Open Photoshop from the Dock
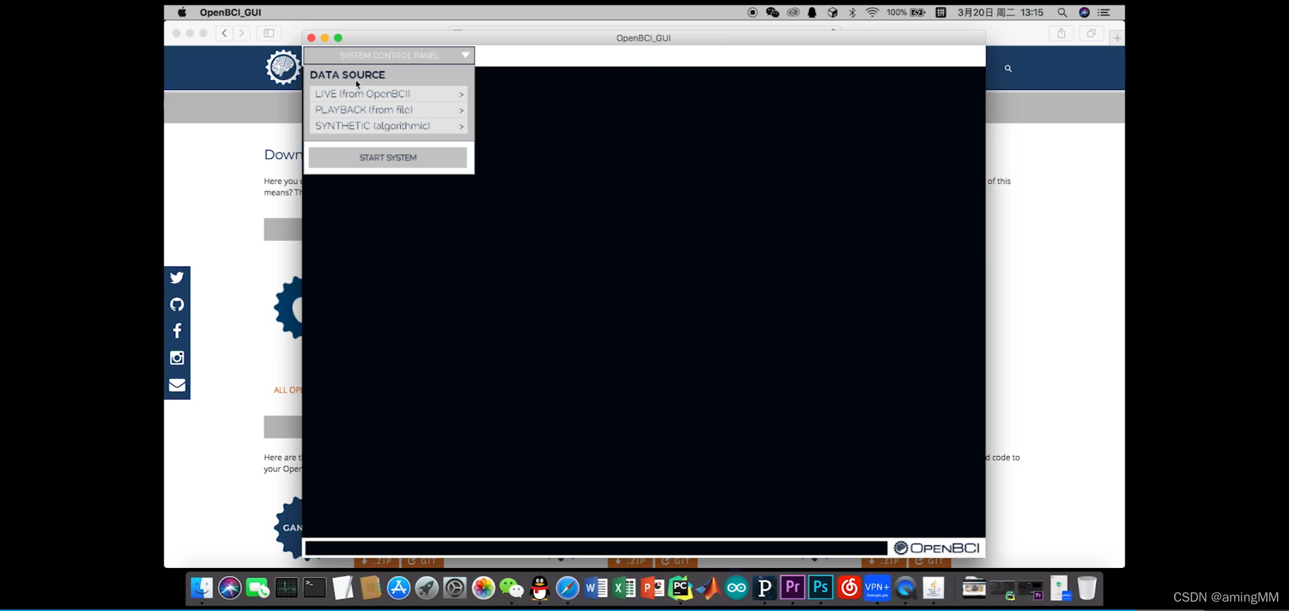1289x611 pixels. coord(821,587)
